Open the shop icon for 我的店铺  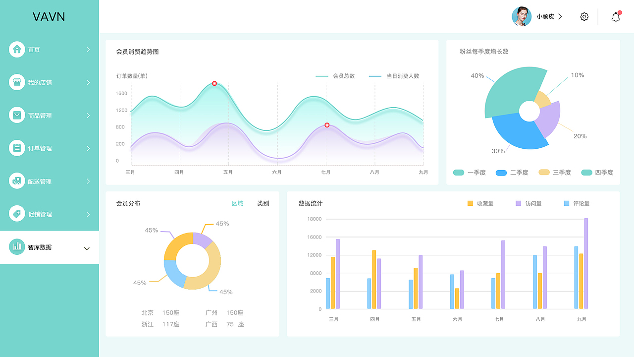[x=17, y=82]
